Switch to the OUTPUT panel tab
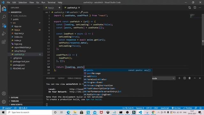The height and width of the screenshot is (115, 204). coord(61,78)
